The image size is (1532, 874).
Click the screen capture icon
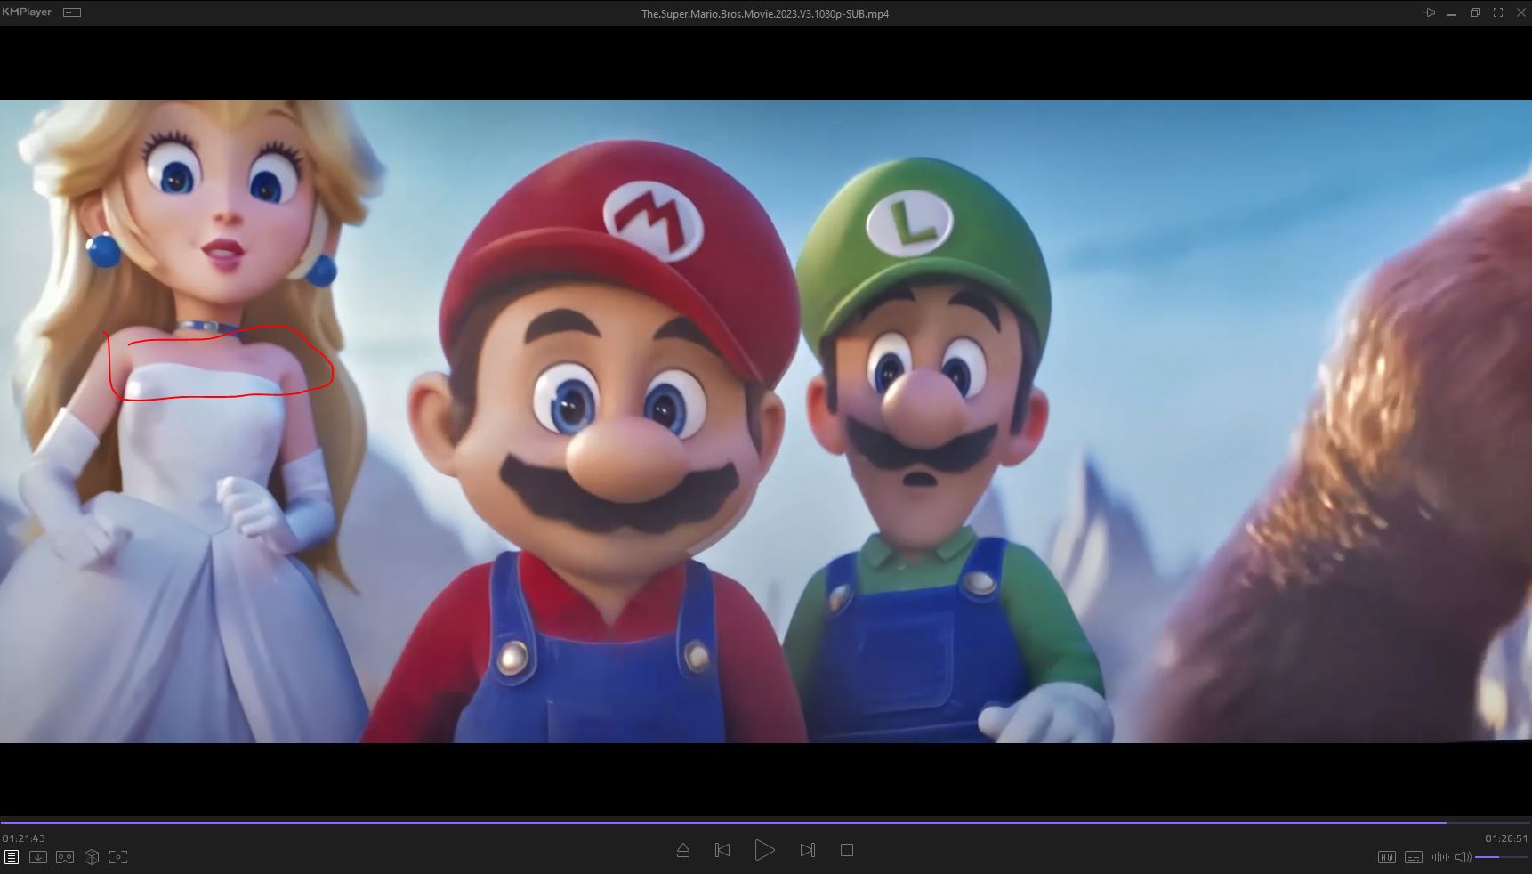pos(118,857)
